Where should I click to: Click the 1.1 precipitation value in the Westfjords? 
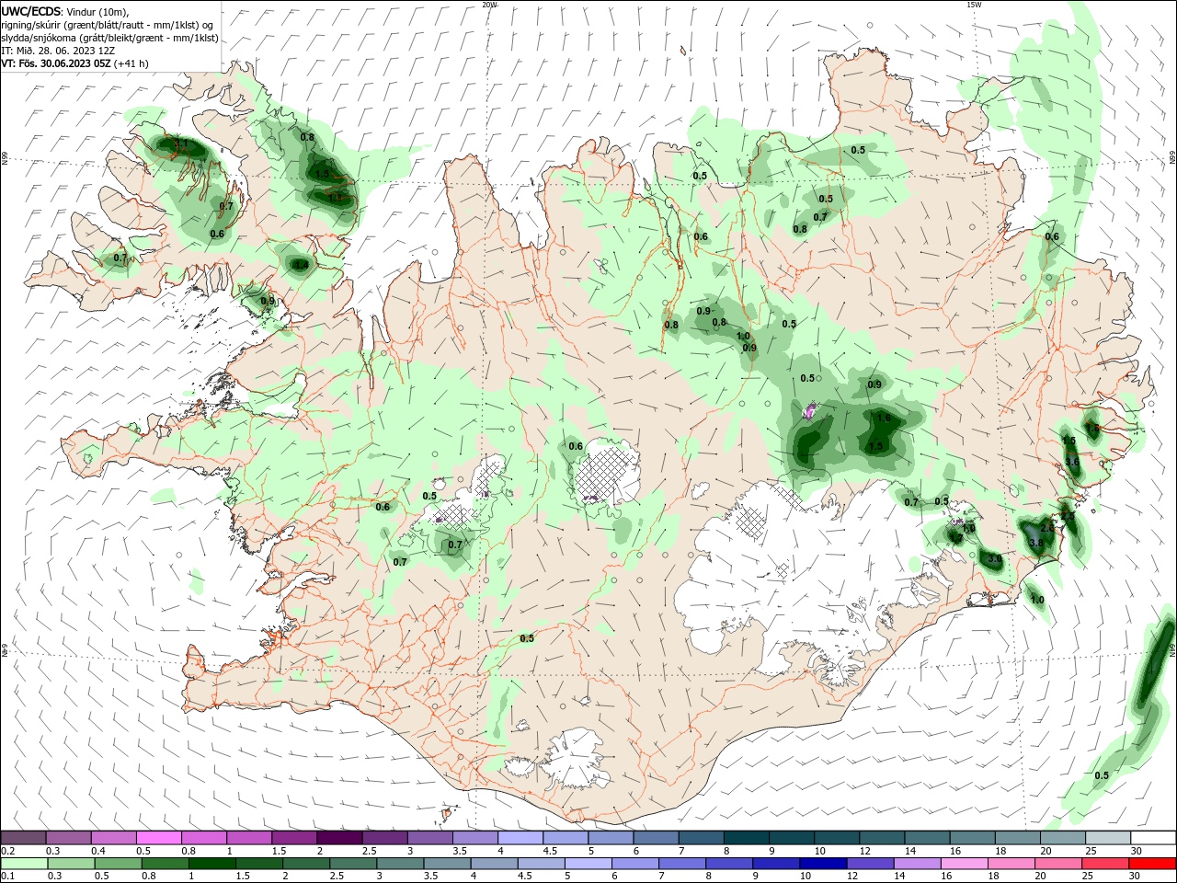point(180,144)
